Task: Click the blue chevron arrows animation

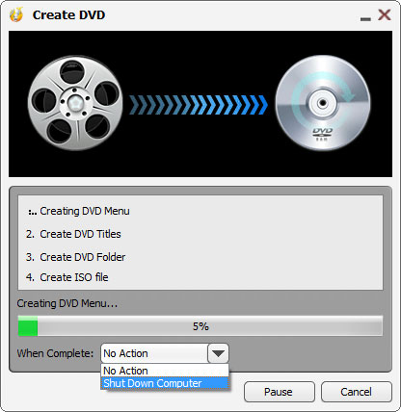Action: tap(199, 105)
